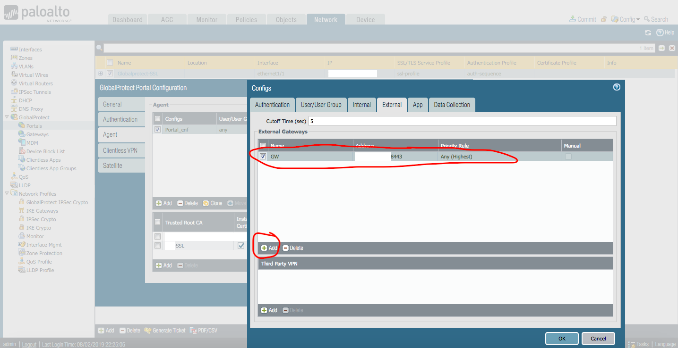The height and width of the screenshot is (348, 678).
Task: Click the refresh icon near Help
Action: (x=648, y=33)
